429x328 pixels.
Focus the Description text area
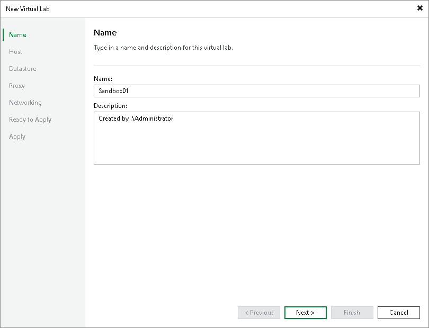coord(257,138)
